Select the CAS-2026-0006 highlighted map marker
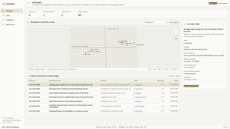This screenshot has height=129, width=230. 122,43
